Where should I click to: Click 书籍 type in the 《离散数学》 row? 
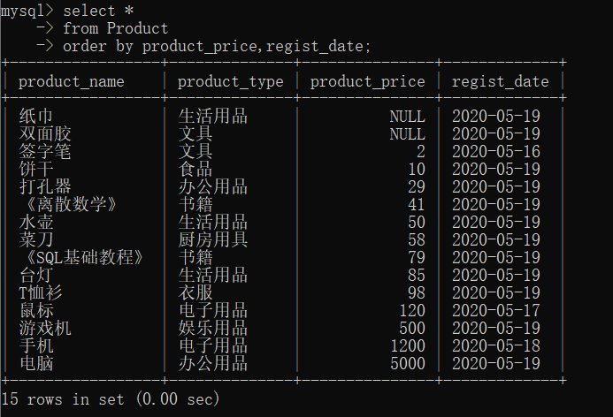tap(195, 204)
